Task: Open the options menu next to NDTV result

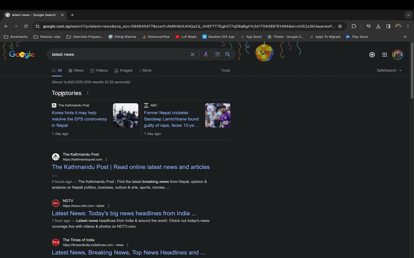Action: [x=108, y=206]
